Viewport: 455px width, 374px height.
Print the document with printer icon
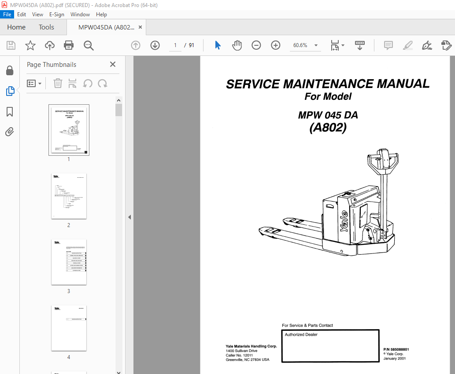pos(69,45)
